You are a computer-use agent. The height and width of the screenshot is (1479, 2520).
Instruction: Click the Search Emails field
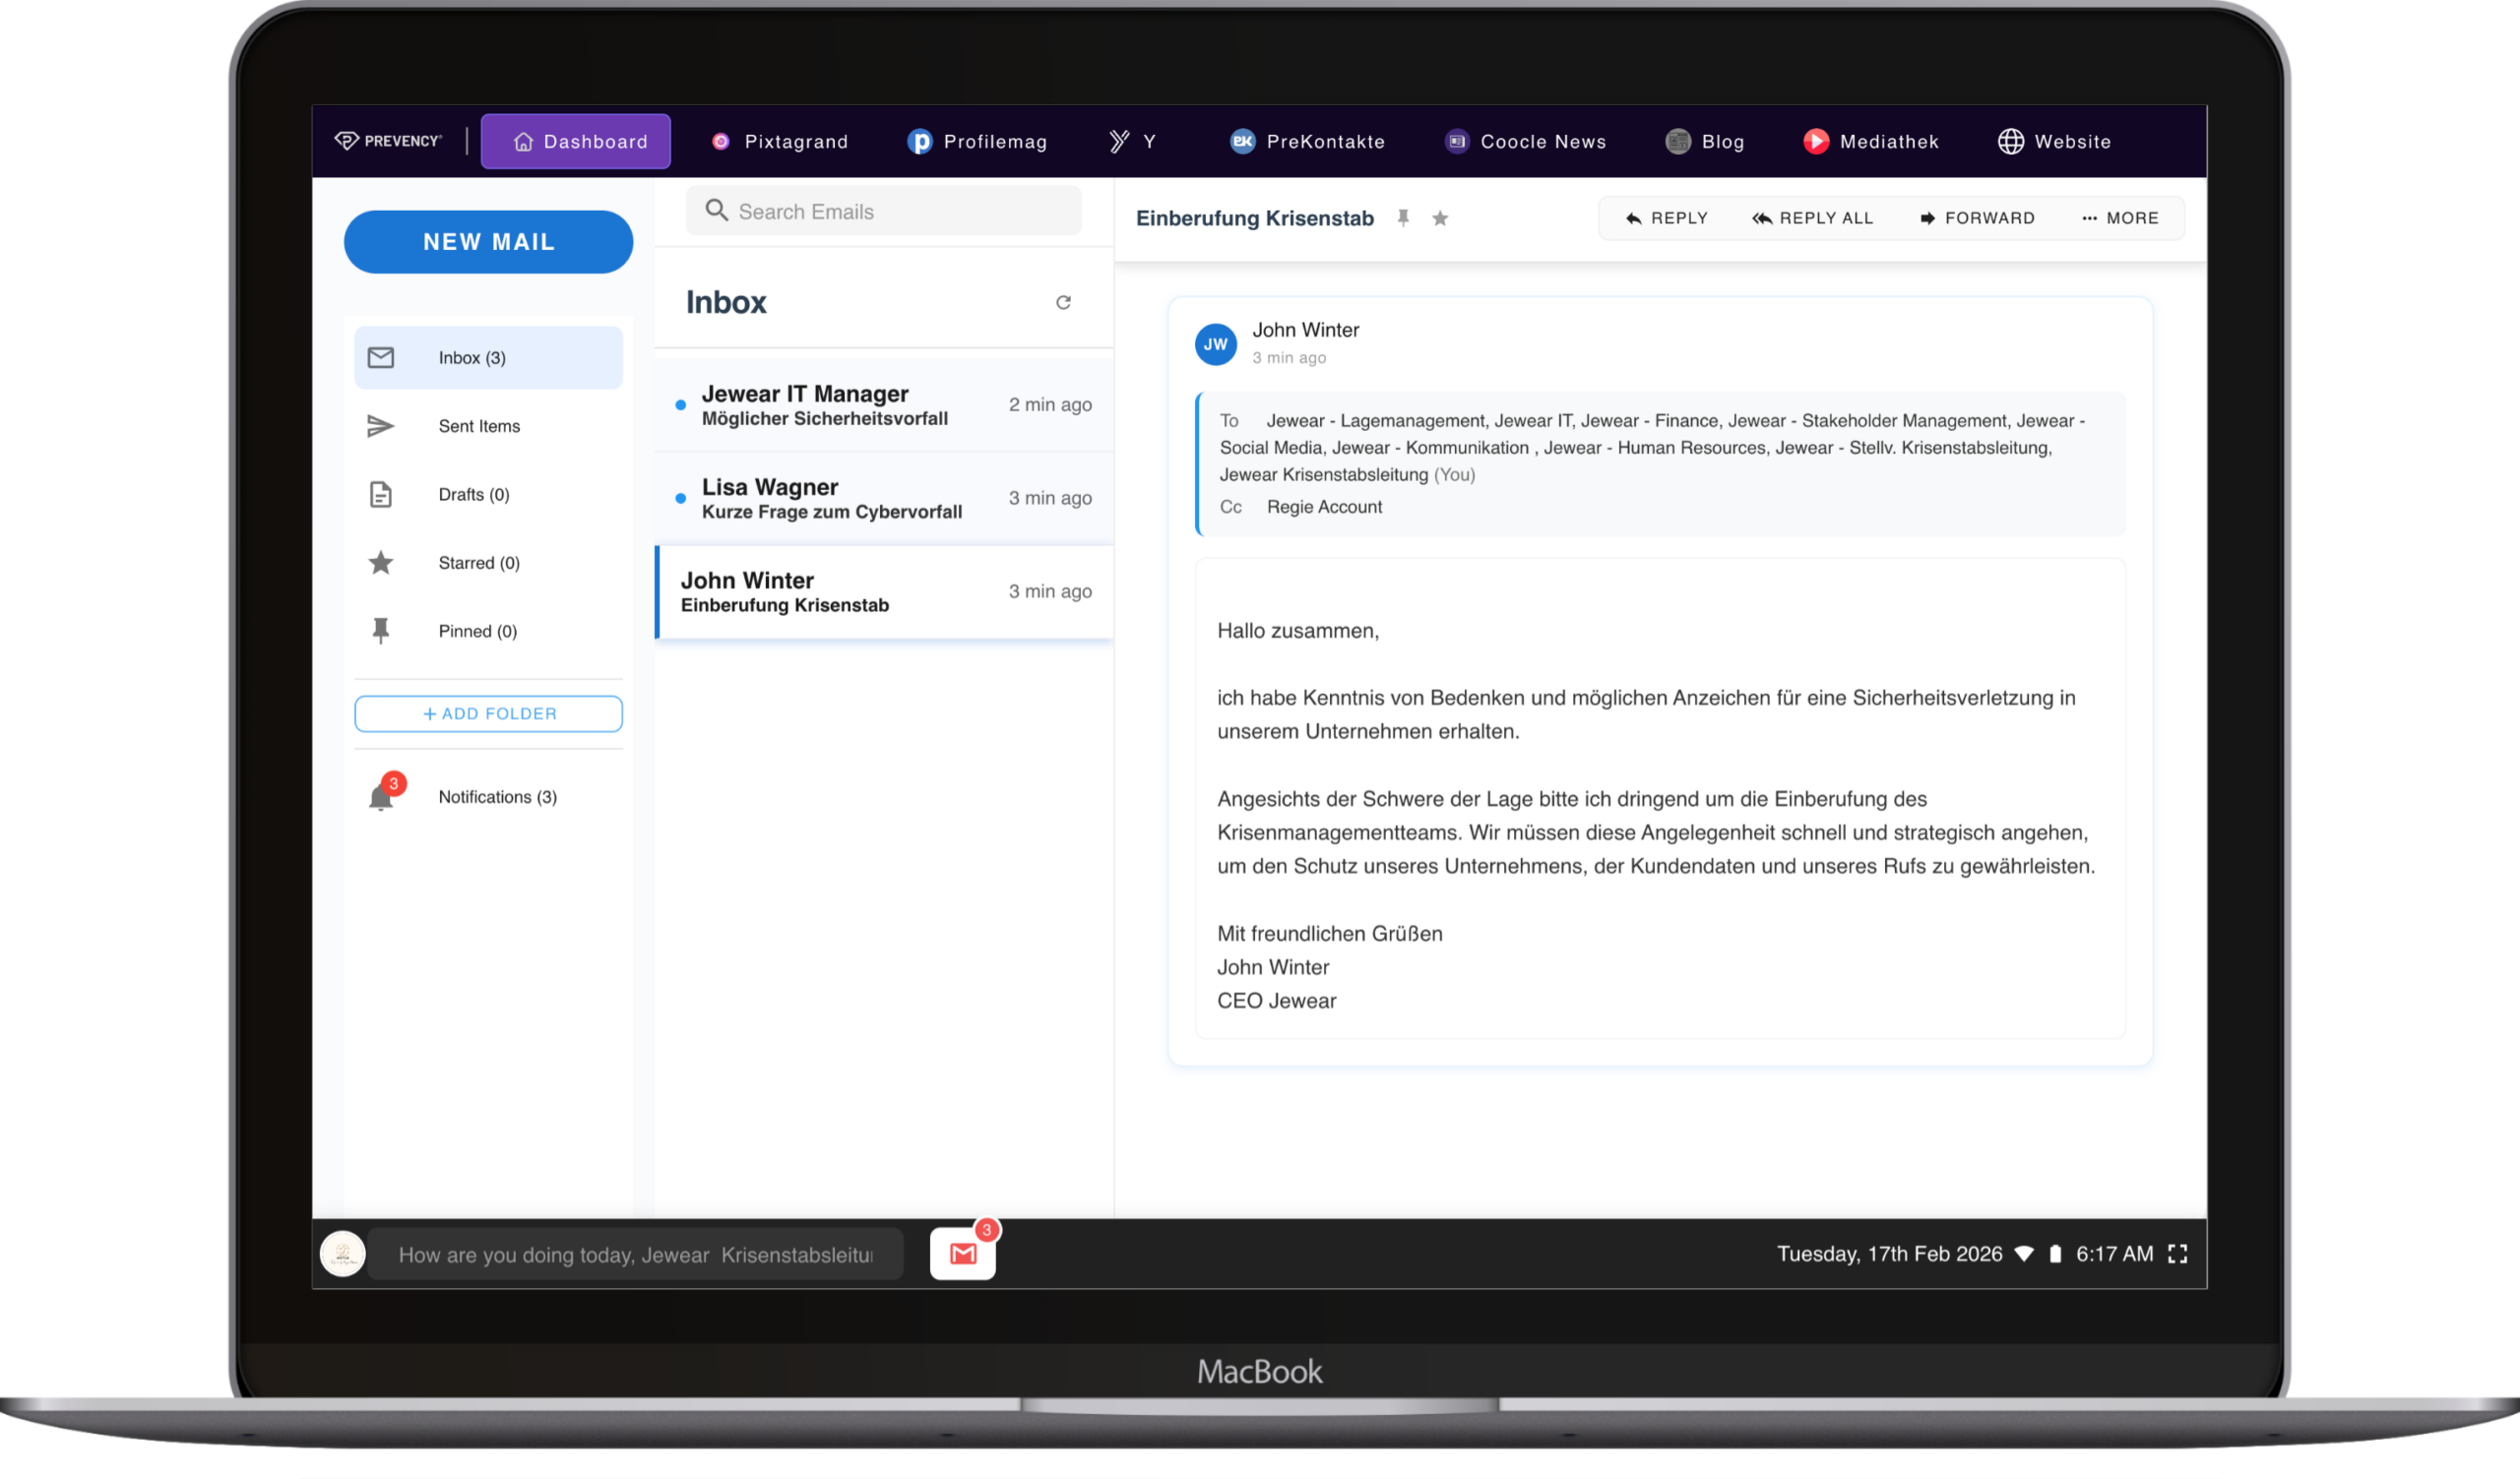coord(884,212)
